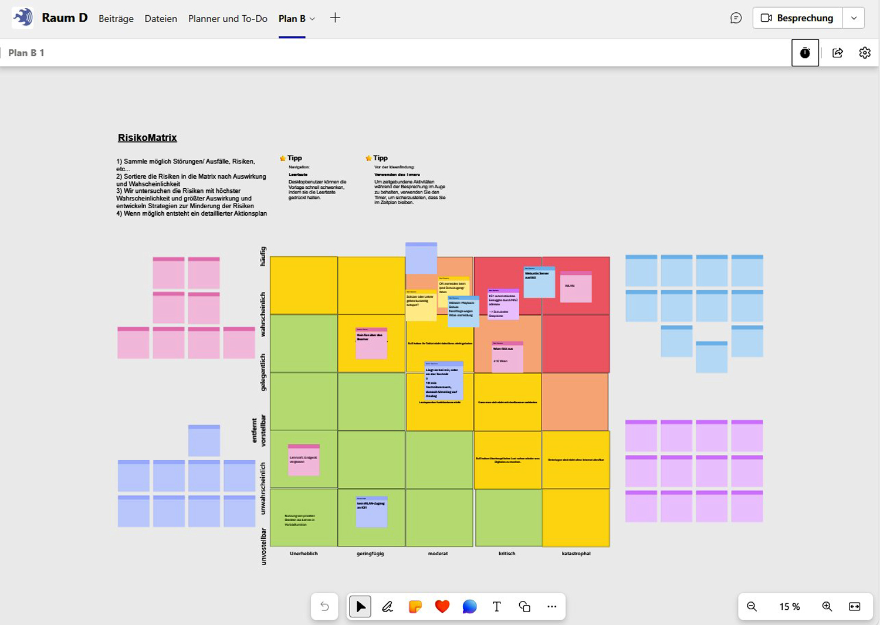Select the text box tool
The height and width of the screenshot is (625, 880).
pyautogui.click(x=497, y=607)
